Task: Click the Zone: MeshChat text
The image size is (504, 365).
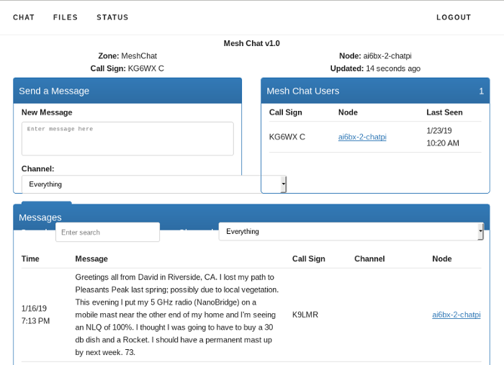Action: click(x=127, y=56)
